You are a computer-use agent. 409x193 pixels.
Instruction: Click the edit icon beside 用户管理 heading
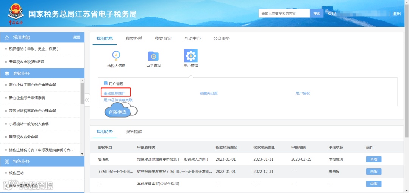[x=106, y=83]
